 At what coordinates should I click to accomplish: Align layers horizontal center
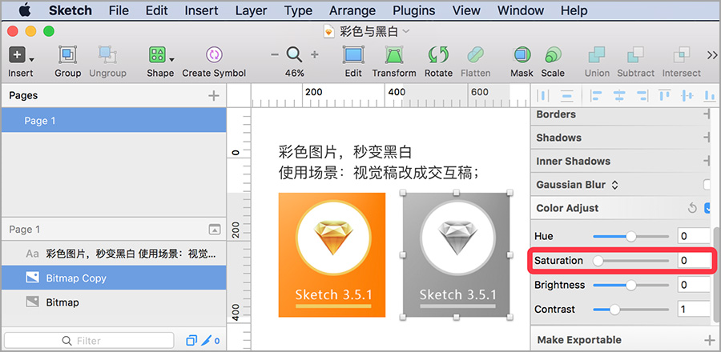pos(619,95)
